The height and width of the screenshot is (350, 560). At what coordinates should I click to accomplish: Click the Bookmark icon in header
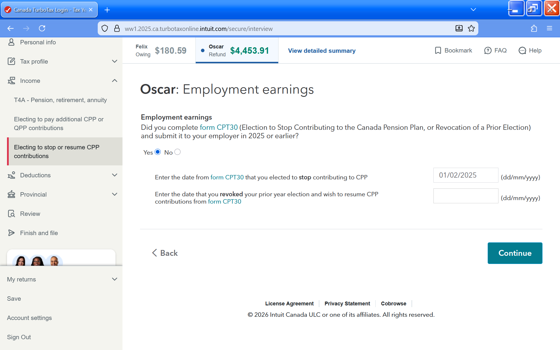click(x=438, y=50)
